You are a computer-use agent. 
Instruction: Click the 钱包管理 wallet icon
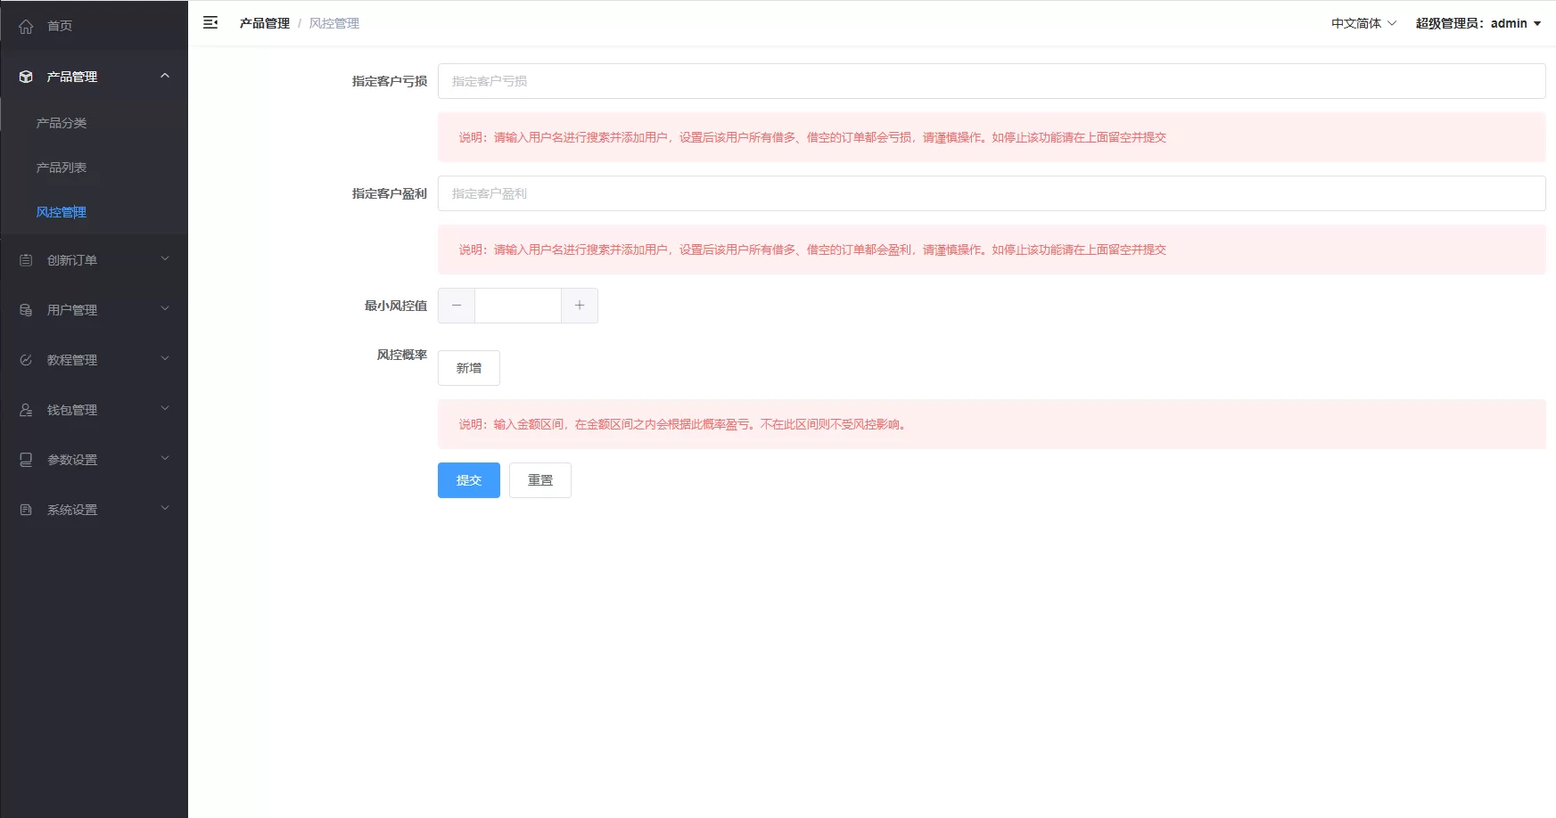(x=26, y=409)
